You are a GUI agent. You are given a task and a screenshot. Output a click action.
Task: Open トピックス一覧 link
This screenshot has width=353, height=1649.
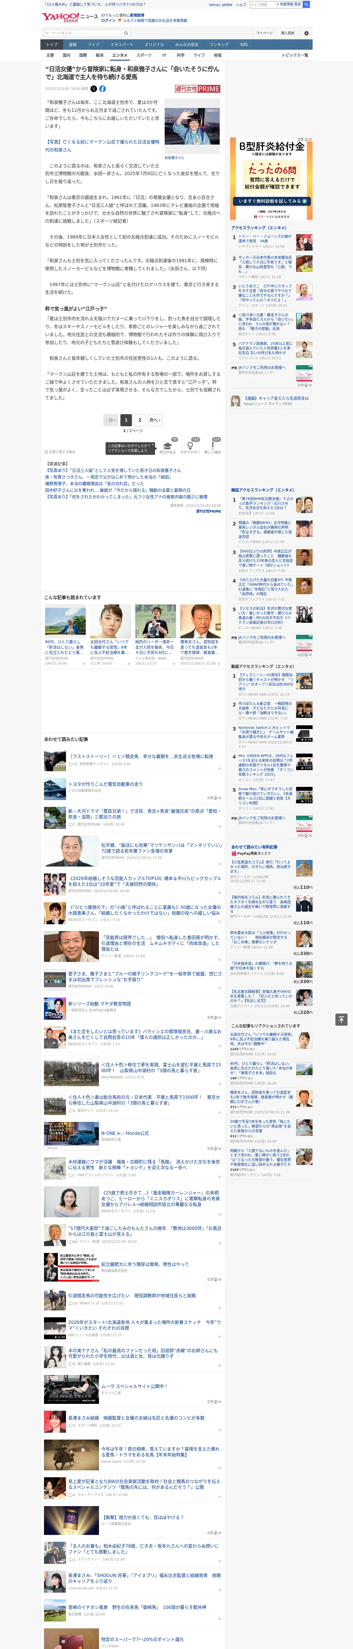pos(295,55)
